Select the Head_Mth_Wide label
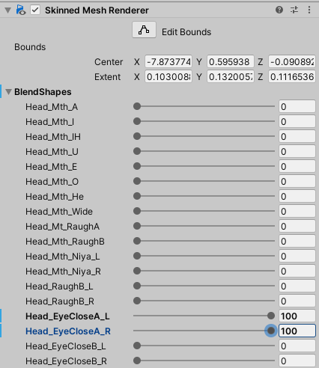The width and height of the screenshot is (319, 368). pos(59,212)
